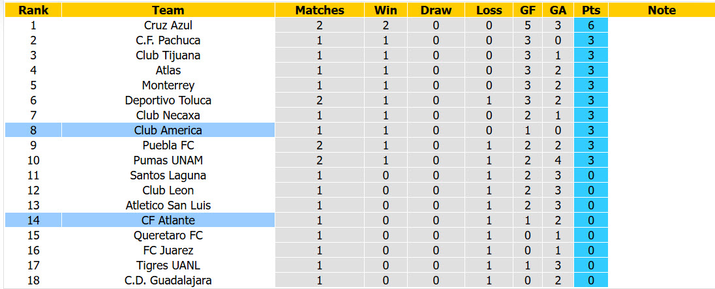715x289 pixels.
Task: Click the Pts column header
Action: 591,10
